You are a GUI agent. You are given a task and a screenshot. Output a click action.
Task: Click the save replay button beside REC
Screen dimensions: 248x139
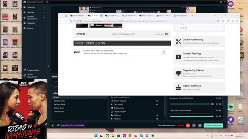tap(200, 125)
